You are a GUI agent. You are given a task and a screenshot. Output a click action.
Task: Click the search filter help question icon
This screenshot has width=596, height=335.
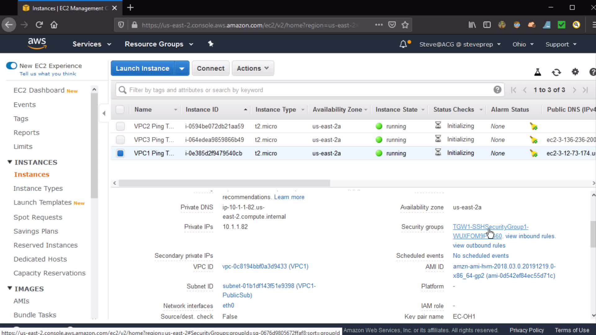pos(497,90)
